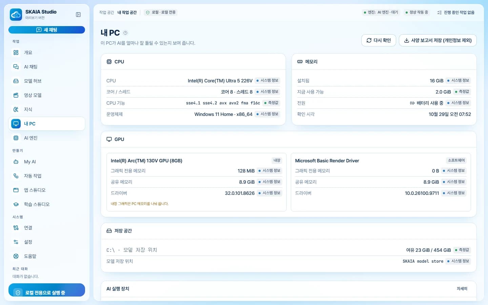Click 여유 23 GiB / 454 GiB value
The width and height of the screenshot is (488, 305).
[x=428, y=250]
